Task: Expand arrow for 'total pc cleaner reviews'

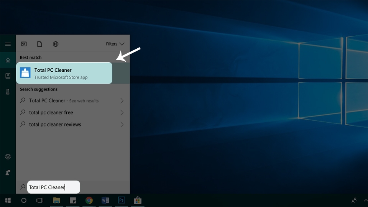Action: [x=122, y=124]
